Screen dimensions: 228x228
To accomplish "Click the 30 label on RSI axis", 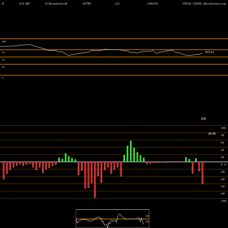I will (x=3, y=67).
